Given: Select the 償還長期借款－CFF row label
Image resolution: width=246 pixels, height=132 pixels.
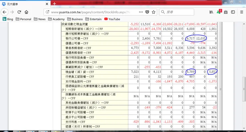Looking at the screenshot, I should click(x=78, y=53).
